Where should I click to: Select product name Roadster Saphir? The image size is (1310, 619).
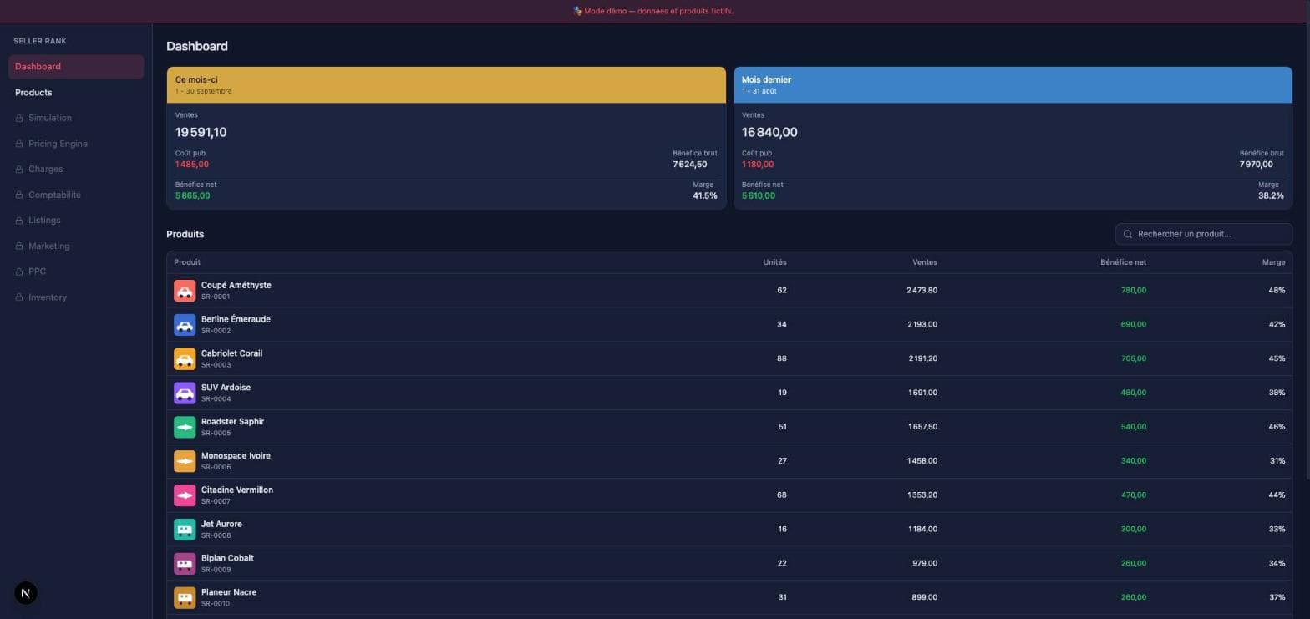click(x=232, y=421)
